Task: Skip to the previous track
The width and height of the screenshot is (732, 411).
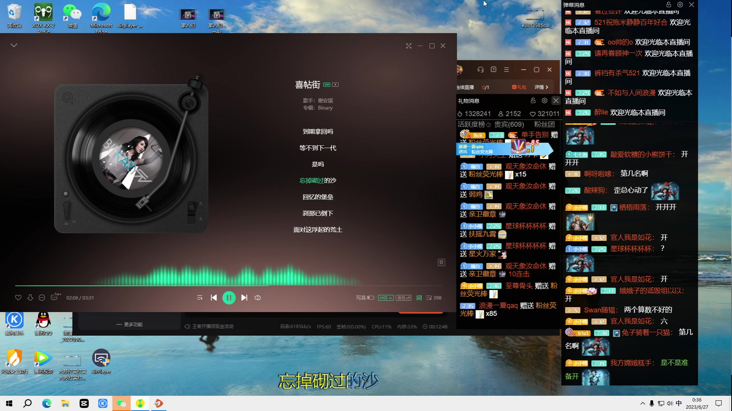Action: coord(214,298)
